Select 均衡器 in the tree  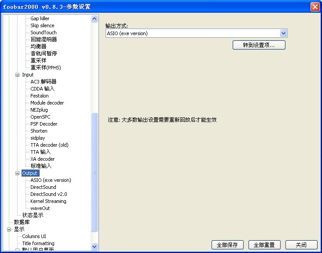point(38,46)
